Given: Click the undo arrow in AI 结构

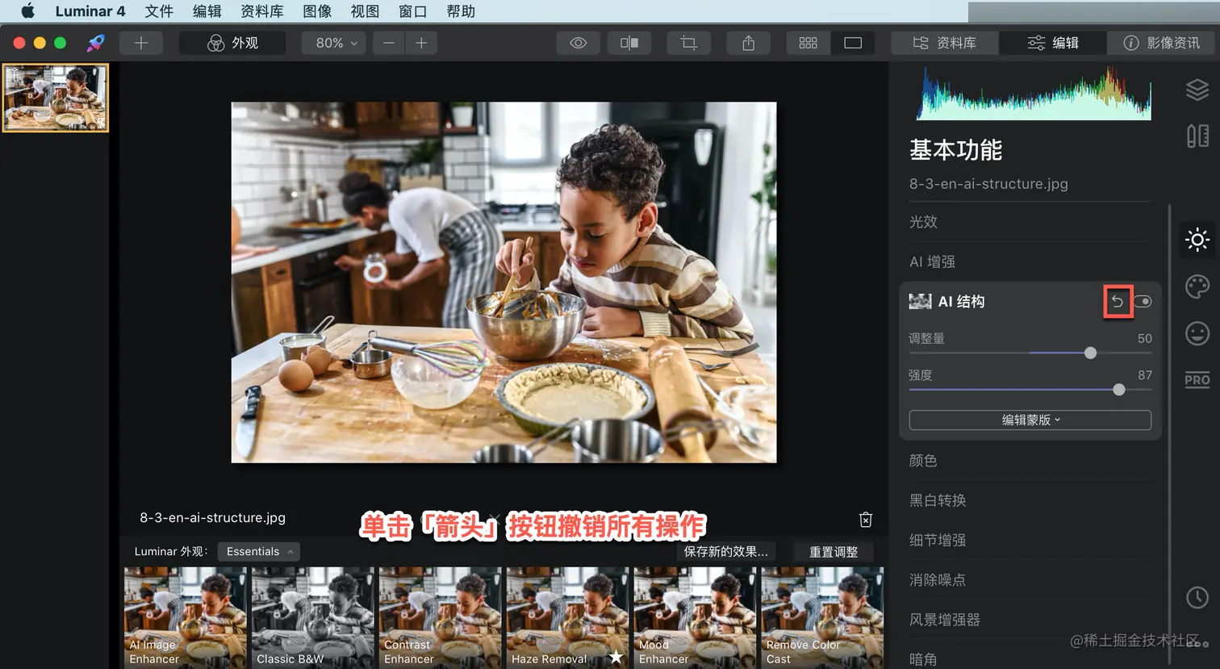Looking at the screenshot, I should 1118,302.
